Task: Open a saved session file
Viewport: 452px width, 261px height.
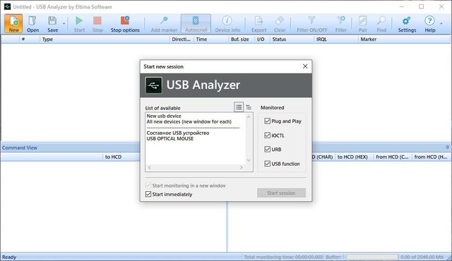Action: click(x=32, y=23)
